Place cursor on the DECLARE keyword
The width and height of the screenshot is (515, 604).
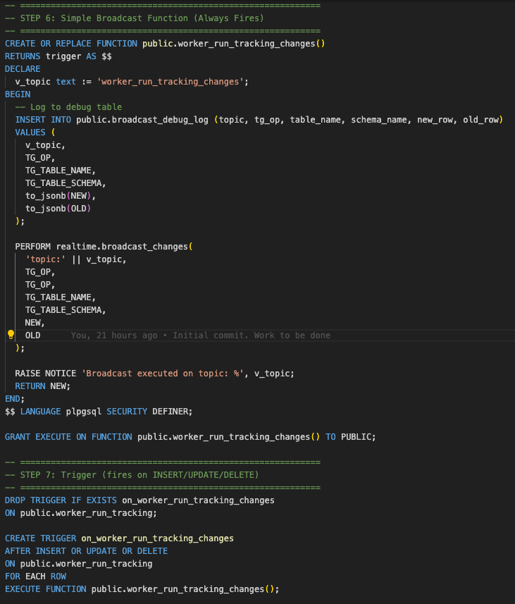(23, 69)
